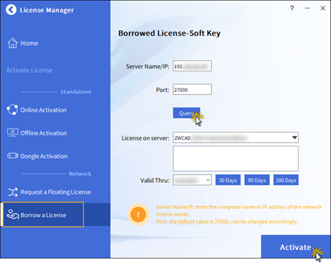Click the Borrowed License-Soft Key title
The width and height of the screenshot is (331, 263).
pyautogui.click(x=169, y=34)
